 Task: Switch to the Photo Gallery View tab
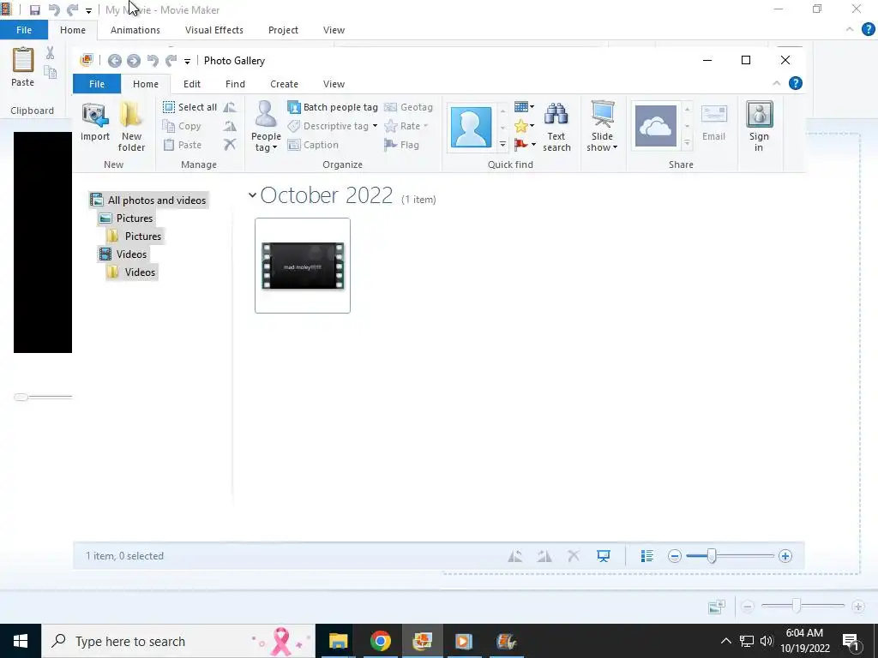click(x=334, y=84)
